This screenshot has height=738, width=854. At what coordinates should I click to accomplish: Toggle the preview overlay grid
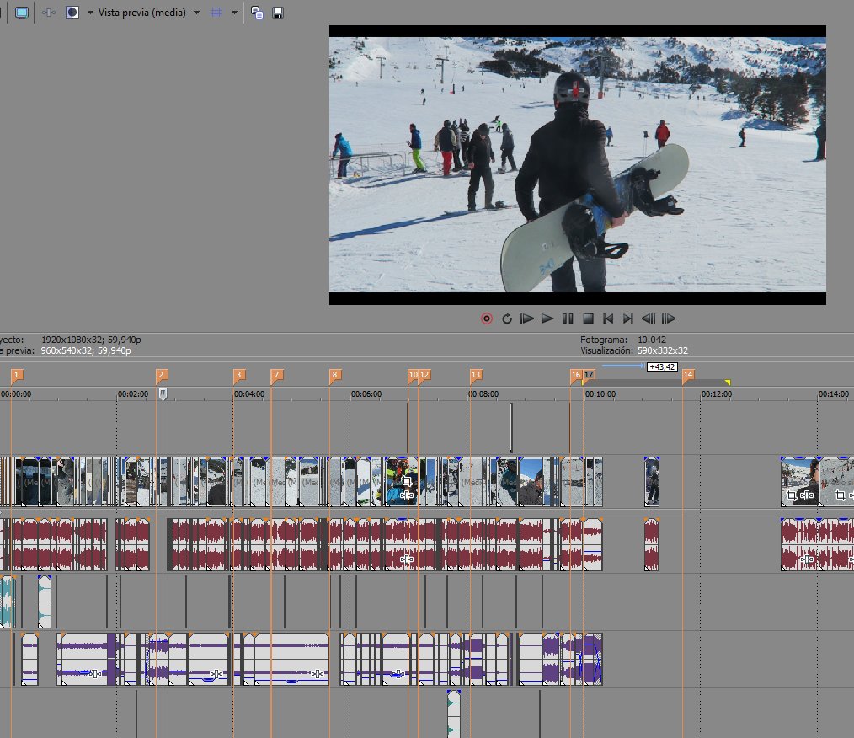(x=216, y=12)
